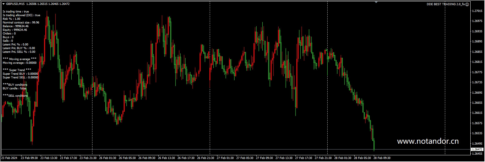Click the 1.26815 price axis label

tap(477, 62)
